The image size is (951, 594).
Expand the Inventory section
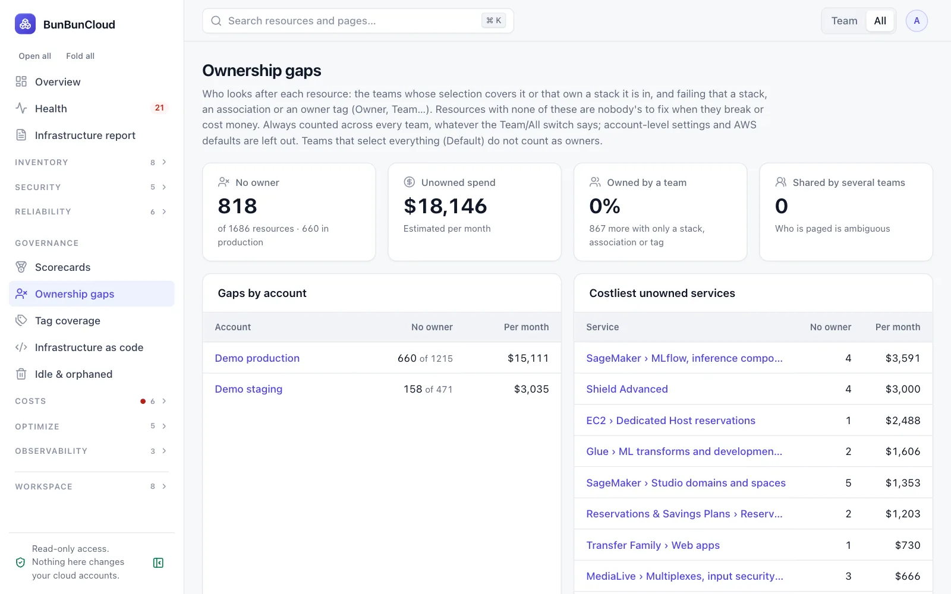(x=92, y=162)
